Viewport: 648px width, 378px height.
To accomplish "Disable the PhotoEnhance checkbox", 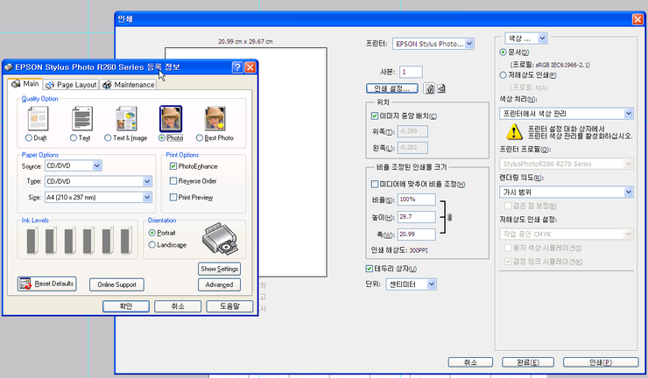I will [x=173, y=166].
